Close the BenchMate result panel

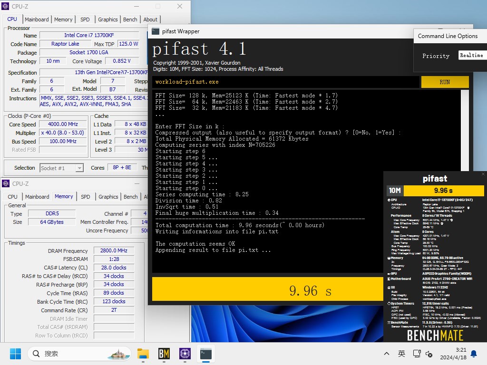pos(483,174)
